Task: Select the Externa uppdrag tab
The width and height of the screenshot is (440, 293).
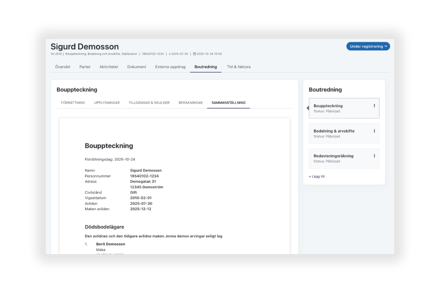Action: tap(170, 67)
